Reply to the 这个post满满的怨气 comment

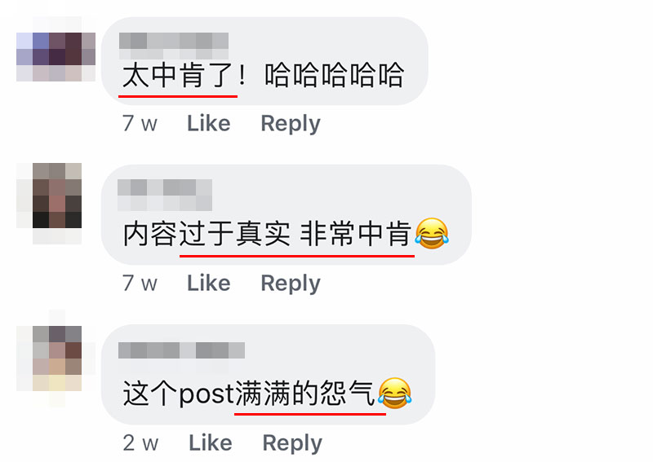(292, 443)
